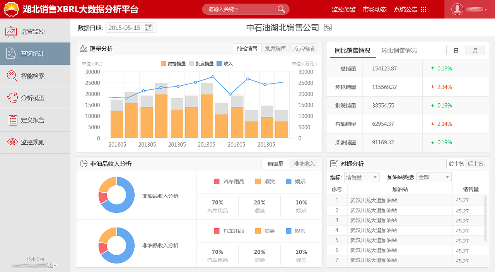The image size is (495, 272).
Task: Open the grid menu icon beside 系统公告
Action: [x=423, y=9]
